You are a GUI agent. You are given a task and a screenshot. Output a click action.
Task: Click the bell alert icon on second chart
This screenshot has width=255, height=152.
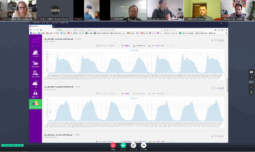coord(212,88)
